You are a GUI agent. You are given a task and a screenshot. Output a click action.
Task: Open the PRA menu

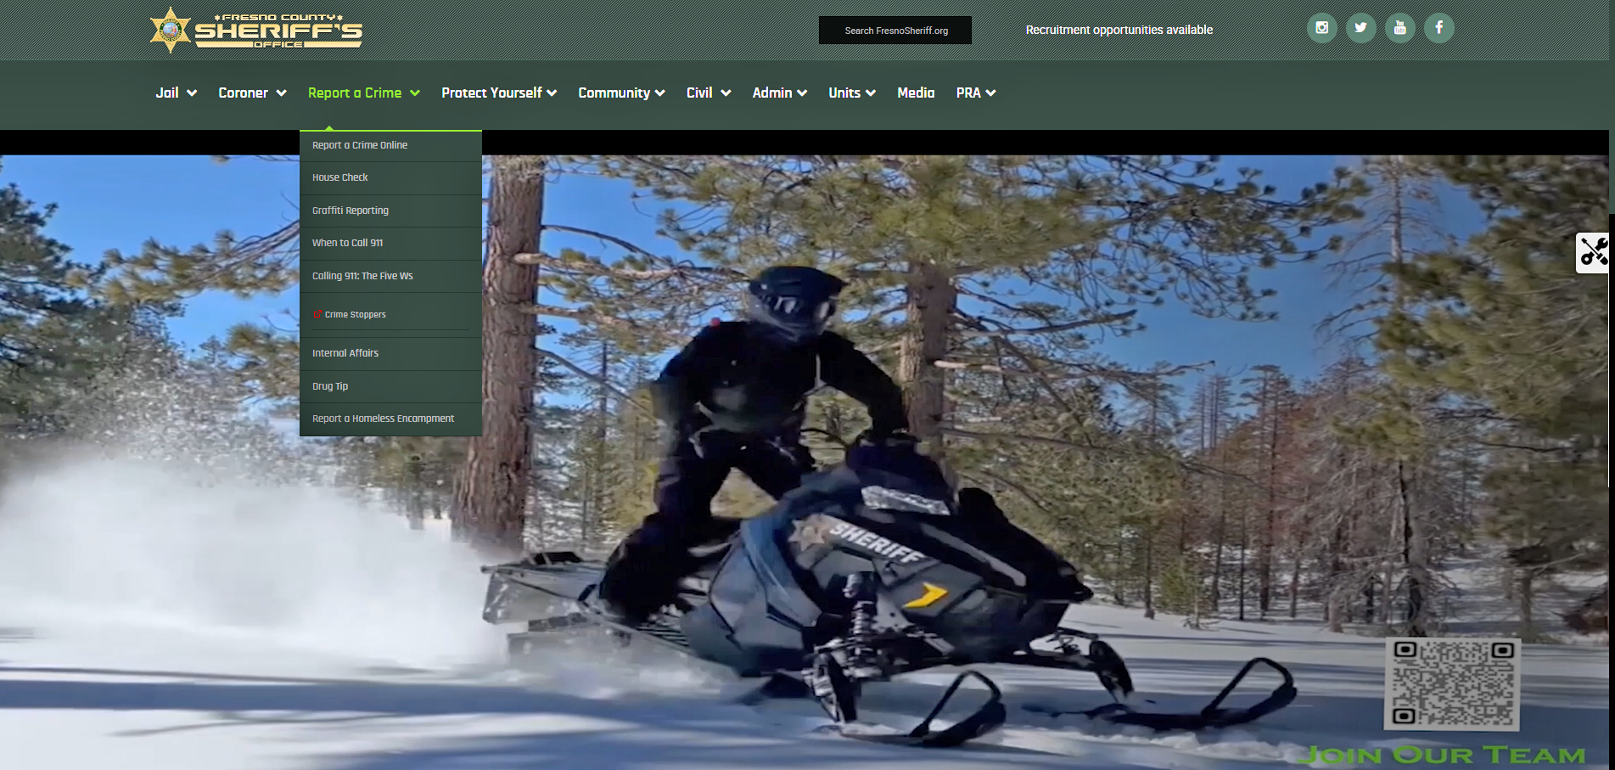[x=968, y=93]
